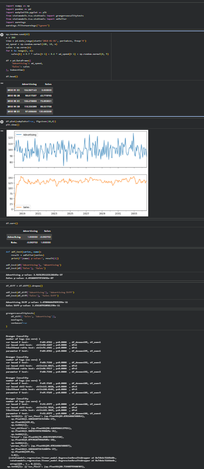Image resolution: width=204 pixels, height=469 pixels.
Task: Click into the imports code cell
Action: pos(102,15)
